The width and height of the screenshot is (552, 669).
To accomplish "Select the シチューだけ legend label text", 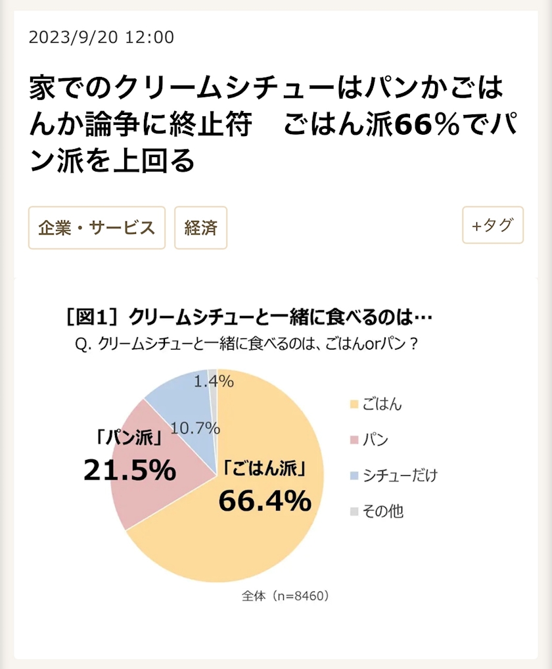I will point(400,475).
